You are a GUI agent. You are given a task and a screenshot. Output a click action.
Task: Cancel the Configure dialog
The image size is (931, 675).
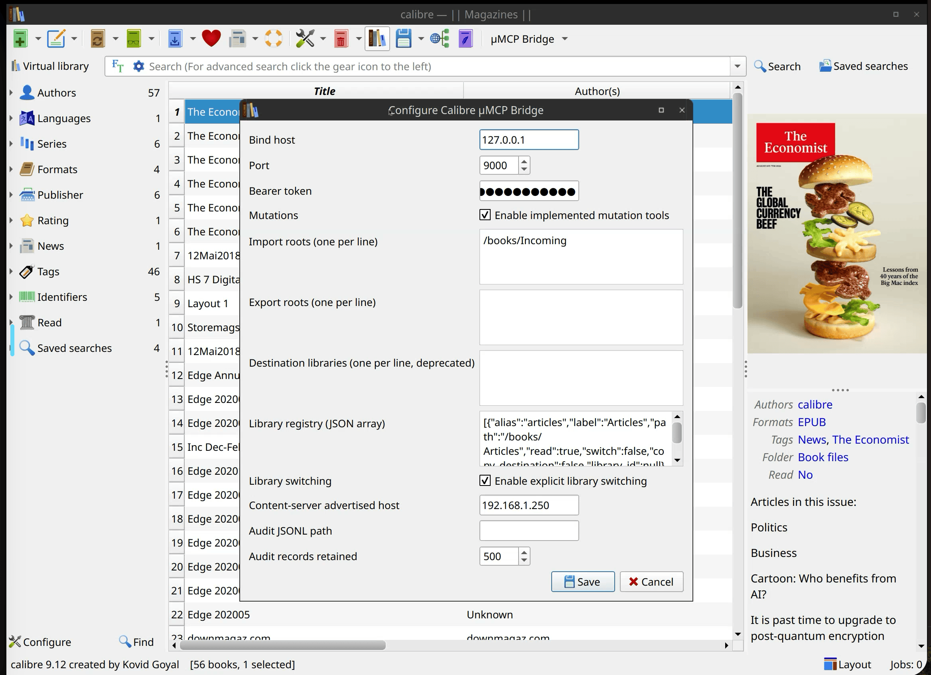click(651, 581)
